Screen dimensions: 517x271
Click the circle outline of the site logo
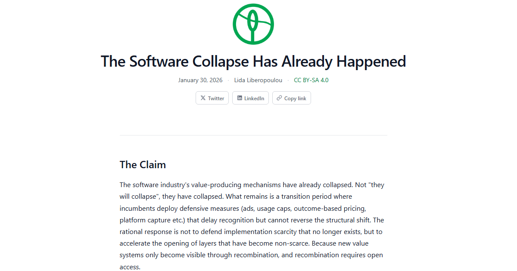(235, 24)
